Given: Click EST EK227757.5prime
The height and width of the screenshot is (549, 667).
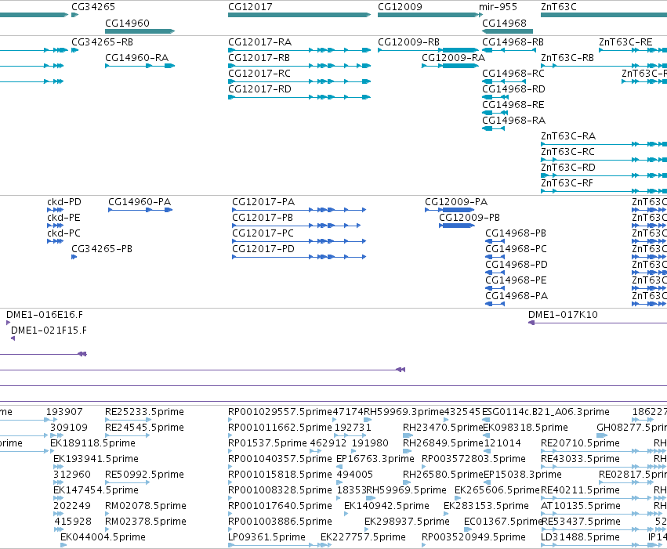Looking at the screenshot, I should [x=363, y=537].
